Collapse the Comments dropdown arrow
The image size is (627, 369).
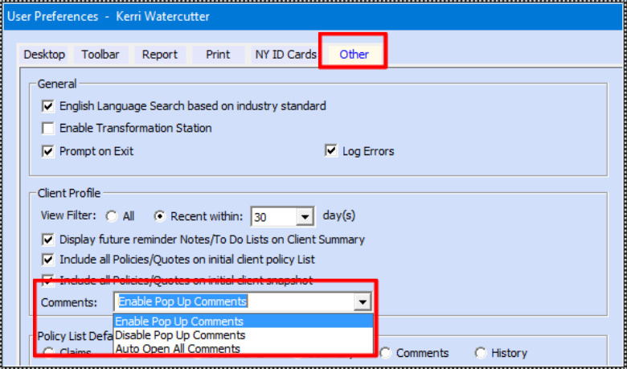coord(363,301)
